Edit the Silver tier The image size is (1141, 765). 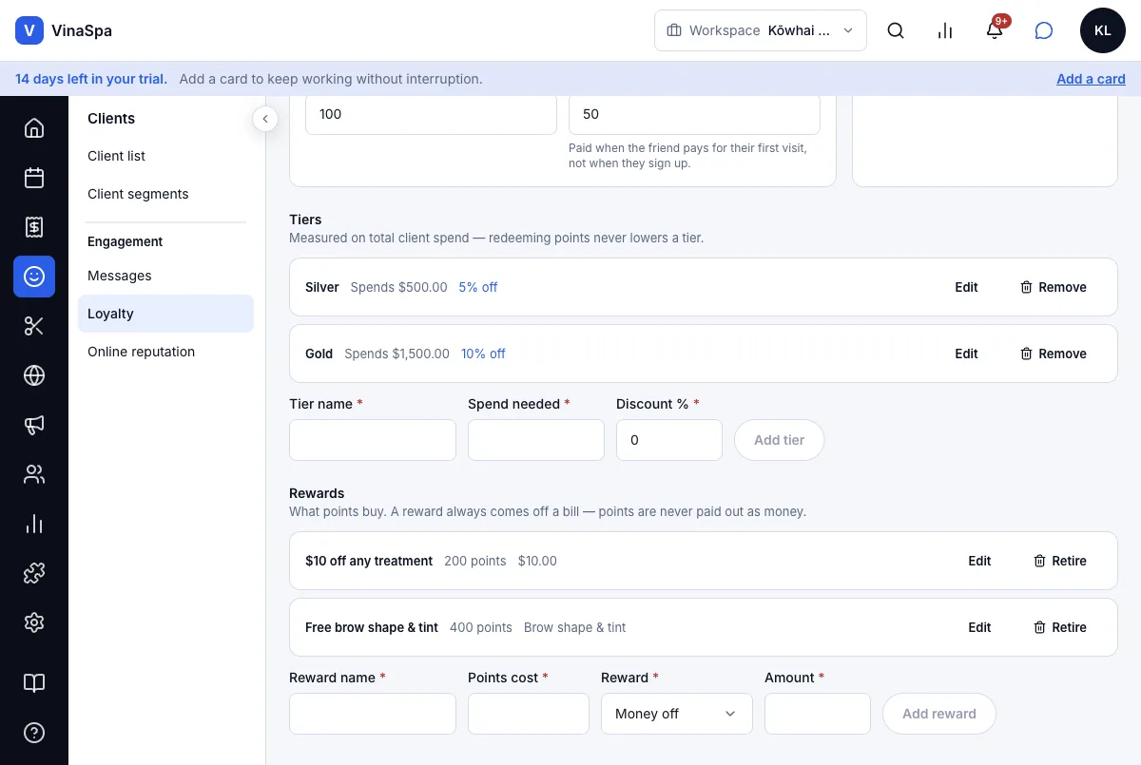(966, 287)
